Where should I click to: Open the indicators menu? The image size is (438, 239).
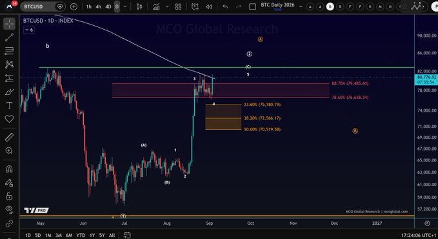pyautogui.click(x=156, y=6)
